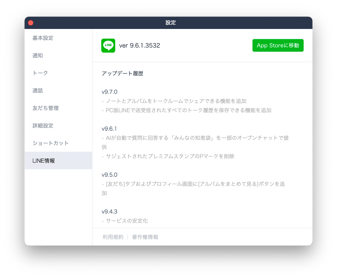The image size is (337, 278).
Task: Click the 設定 window title
Action: [171, 23]
